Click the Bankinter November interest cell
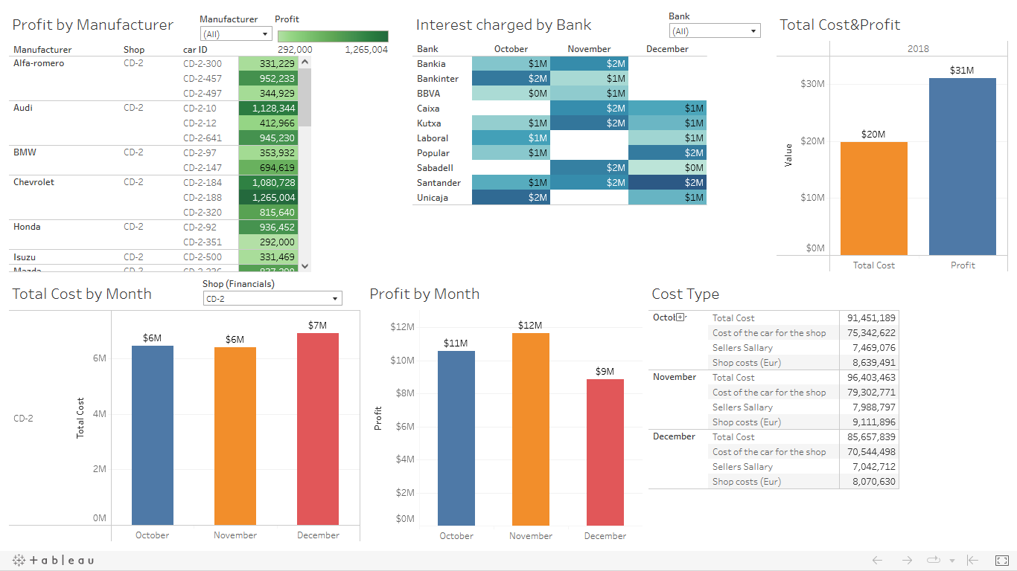Image resolution: width=1017 pixels, height=571 pixels. (589, 79)
